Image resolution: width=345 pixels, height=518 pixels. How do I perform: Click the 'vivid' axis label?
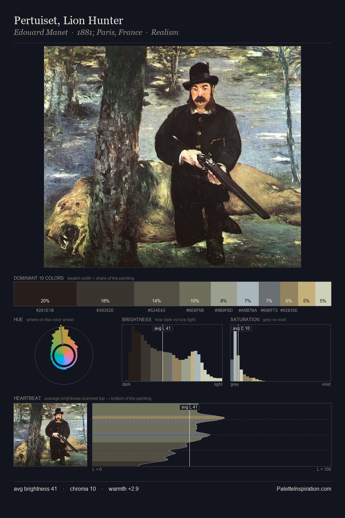click(x=326, y=384)
